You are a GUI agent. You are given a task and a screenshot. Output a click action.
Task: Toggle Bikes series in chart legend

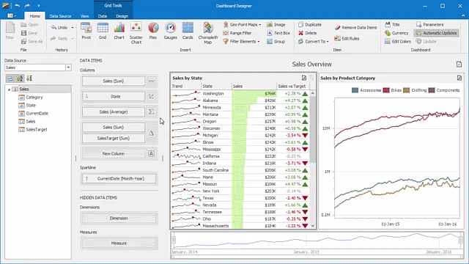coord(392,90)
